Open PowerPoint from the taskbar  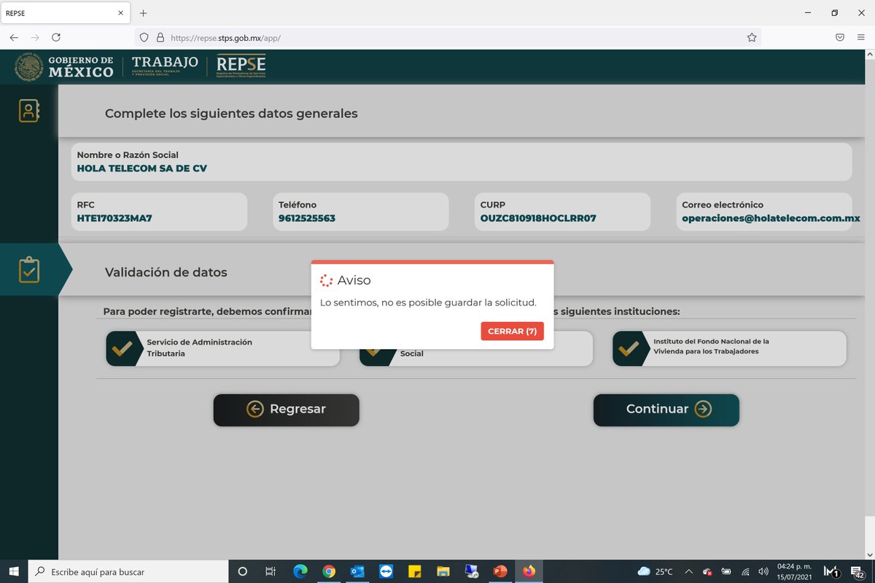coord(500,571)
